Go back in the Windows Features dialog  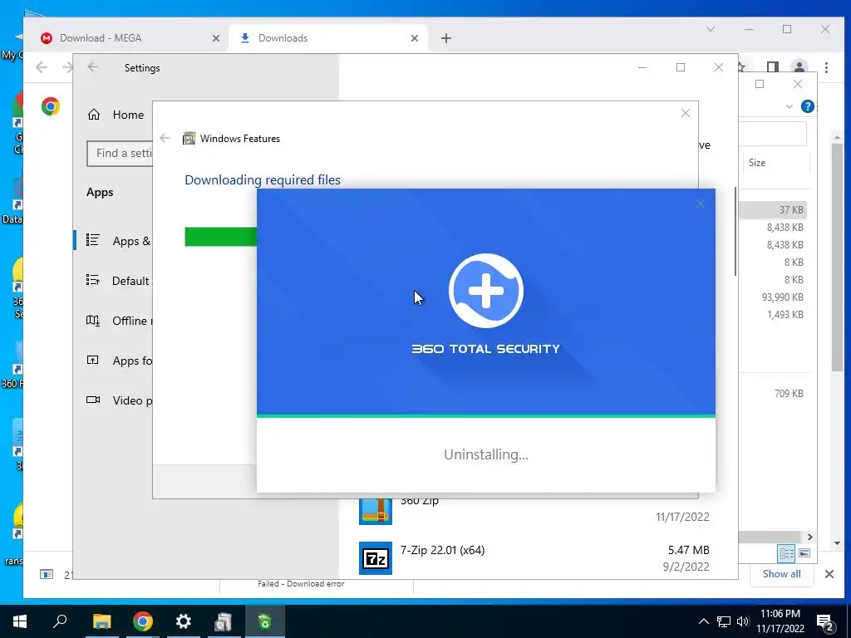[165, 139]
